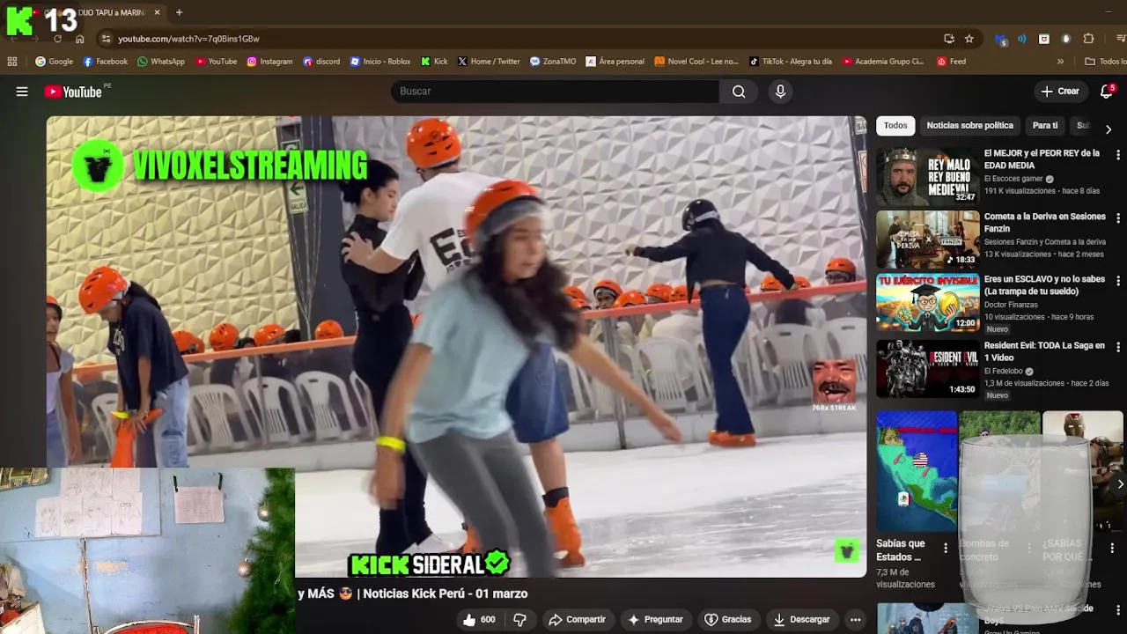The image size is (1127, 634).
Task: Open options for Resident Evil saga video
Action: [1118, 348]
